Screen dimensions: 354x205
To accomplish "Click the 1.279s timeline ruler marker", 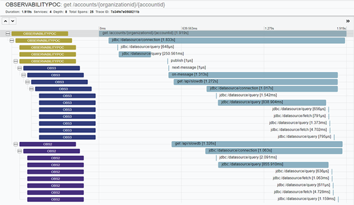I will [x=270, y=28].
